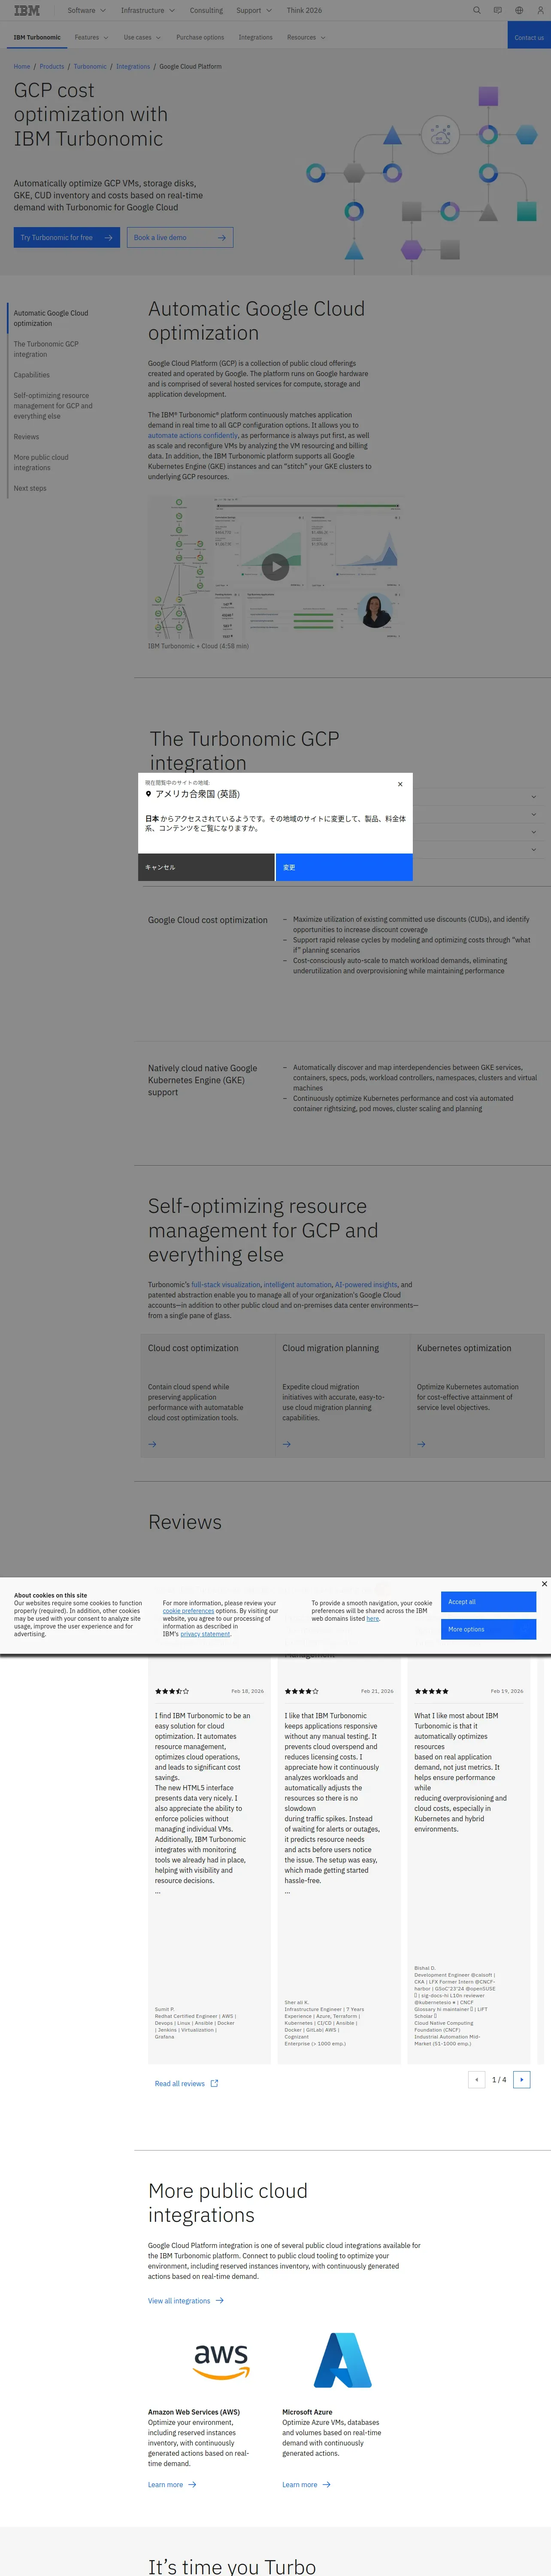Open cookie preferences link
This screenshot has width=551, height=2576.
pyautogui.click(x=188, y=1611)
